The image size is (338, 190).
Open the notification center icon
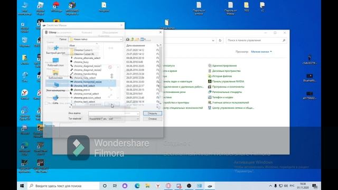[315, 186]
